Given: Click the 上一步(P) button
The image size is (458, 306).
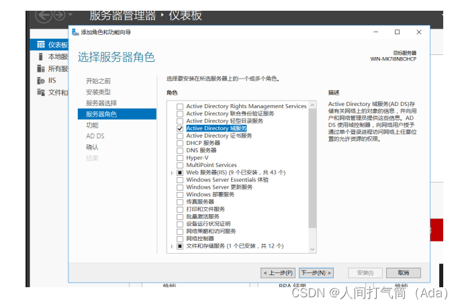Looking at the screenshot, I should click(278, 272).
